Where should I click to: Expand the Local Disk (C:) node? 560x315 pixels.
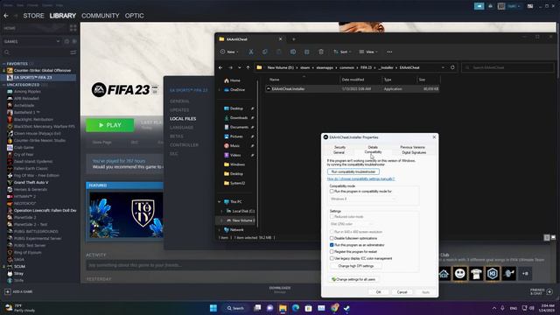(221, 211)
